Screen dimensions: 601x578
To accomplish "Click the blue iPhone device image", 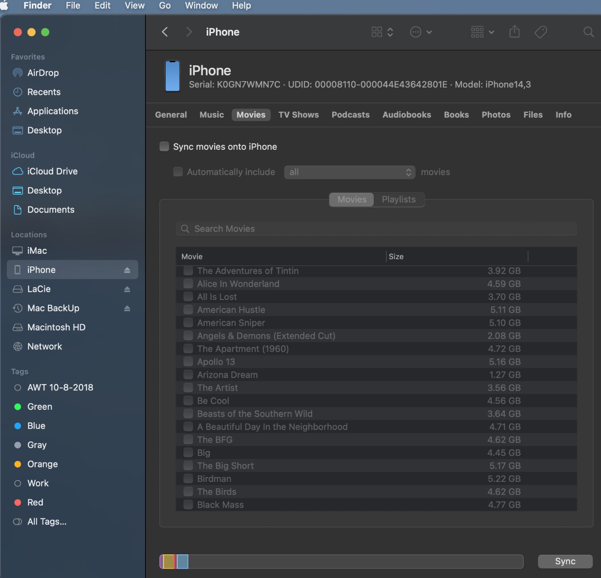I will click(x=173, y=76).
